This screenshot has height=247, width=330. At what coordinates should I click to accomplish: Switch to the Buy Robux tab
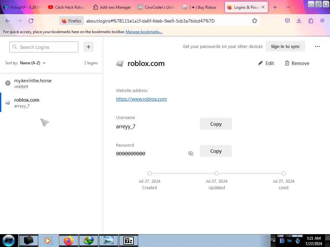tap(200, 7)
